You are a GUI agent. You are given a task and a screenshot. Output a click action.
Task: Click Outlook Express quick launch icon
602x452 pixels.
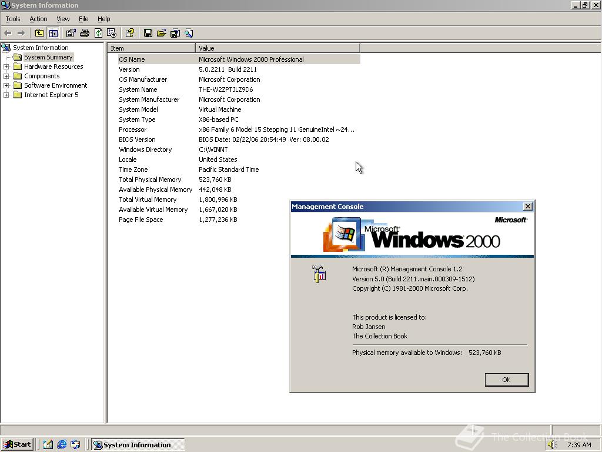coord(75,445)
